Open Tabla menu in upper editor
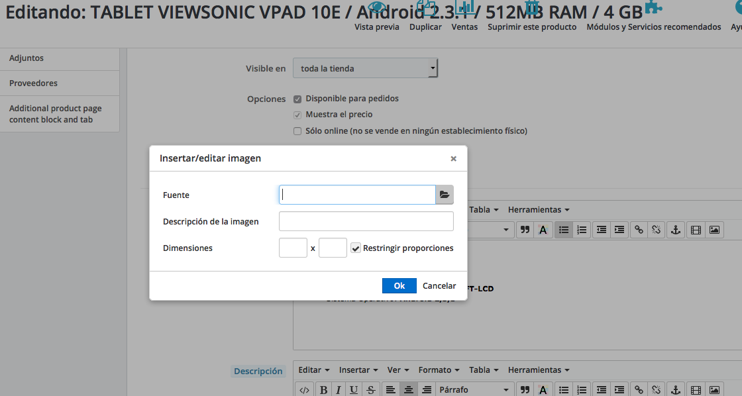The image size is (742, 396). tap(484, 210)
